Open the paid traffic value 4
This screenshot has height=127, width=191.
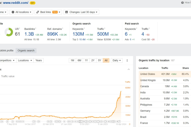coord(143,34)
